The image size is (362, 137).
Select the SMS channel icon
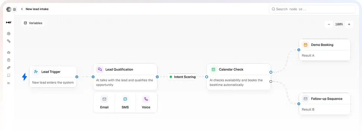point(125,99)
